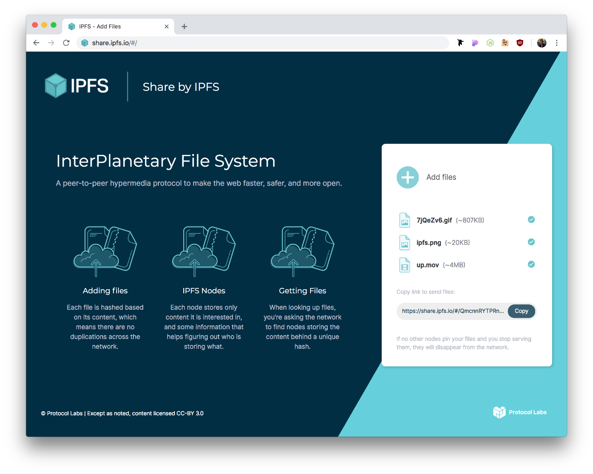Click the Add files label
593x474 pixels.
point(441,177)
